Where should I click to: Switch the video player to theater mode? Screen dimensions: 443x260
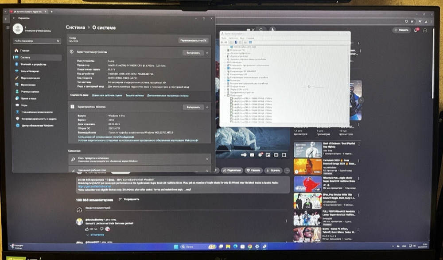point(276,155)
